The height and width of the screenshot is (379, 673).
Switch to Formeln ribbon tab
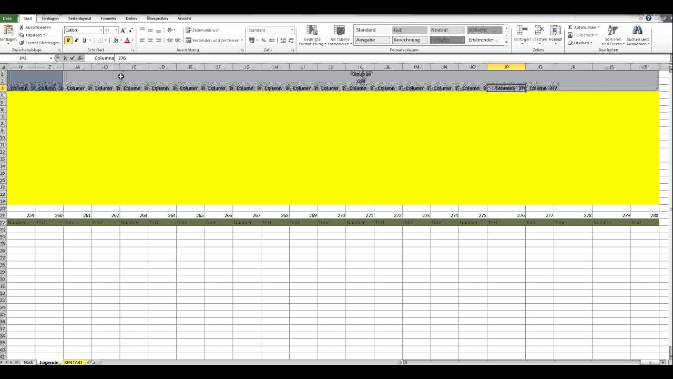(x=108, y=18)
